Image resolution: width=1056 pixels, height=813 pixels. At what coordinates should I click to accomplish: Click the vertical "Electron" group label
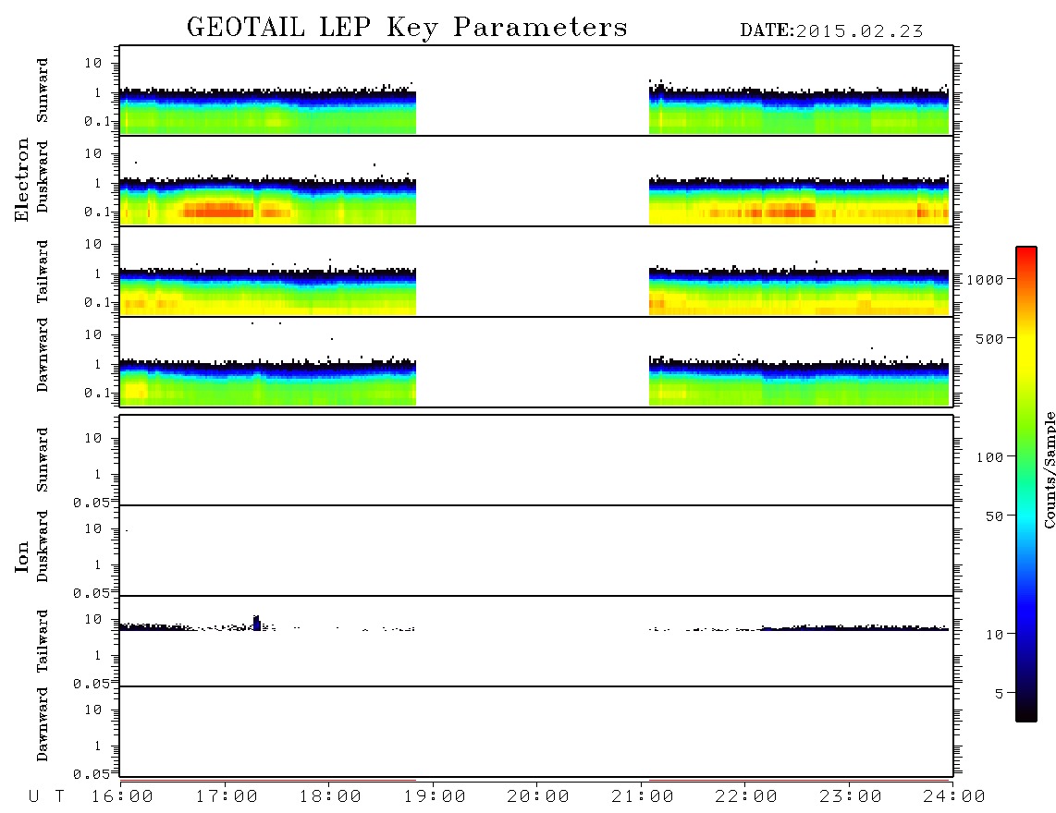(x=22, y=180)
